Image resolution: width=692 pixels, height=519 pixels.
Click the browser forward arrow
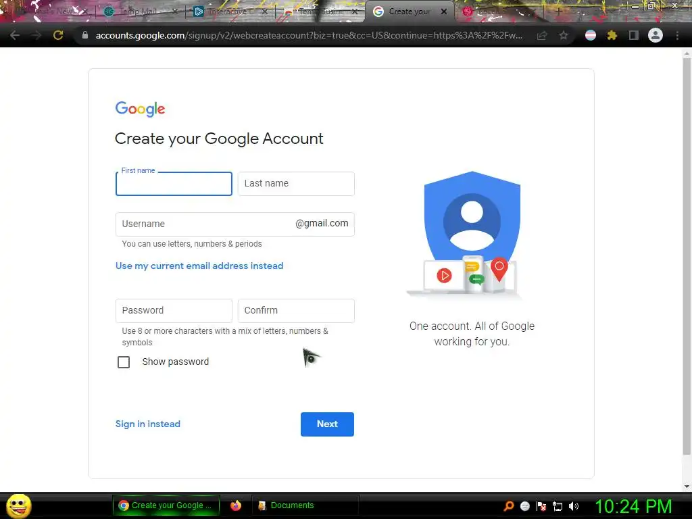[x=36, y=35]
